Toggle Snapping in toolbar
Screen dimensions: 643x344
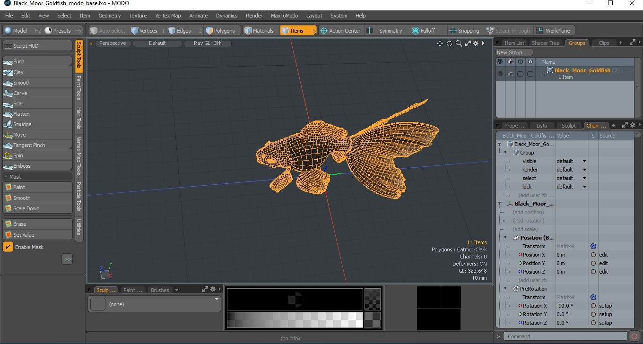pyautogui.click(x=464, y=31)
